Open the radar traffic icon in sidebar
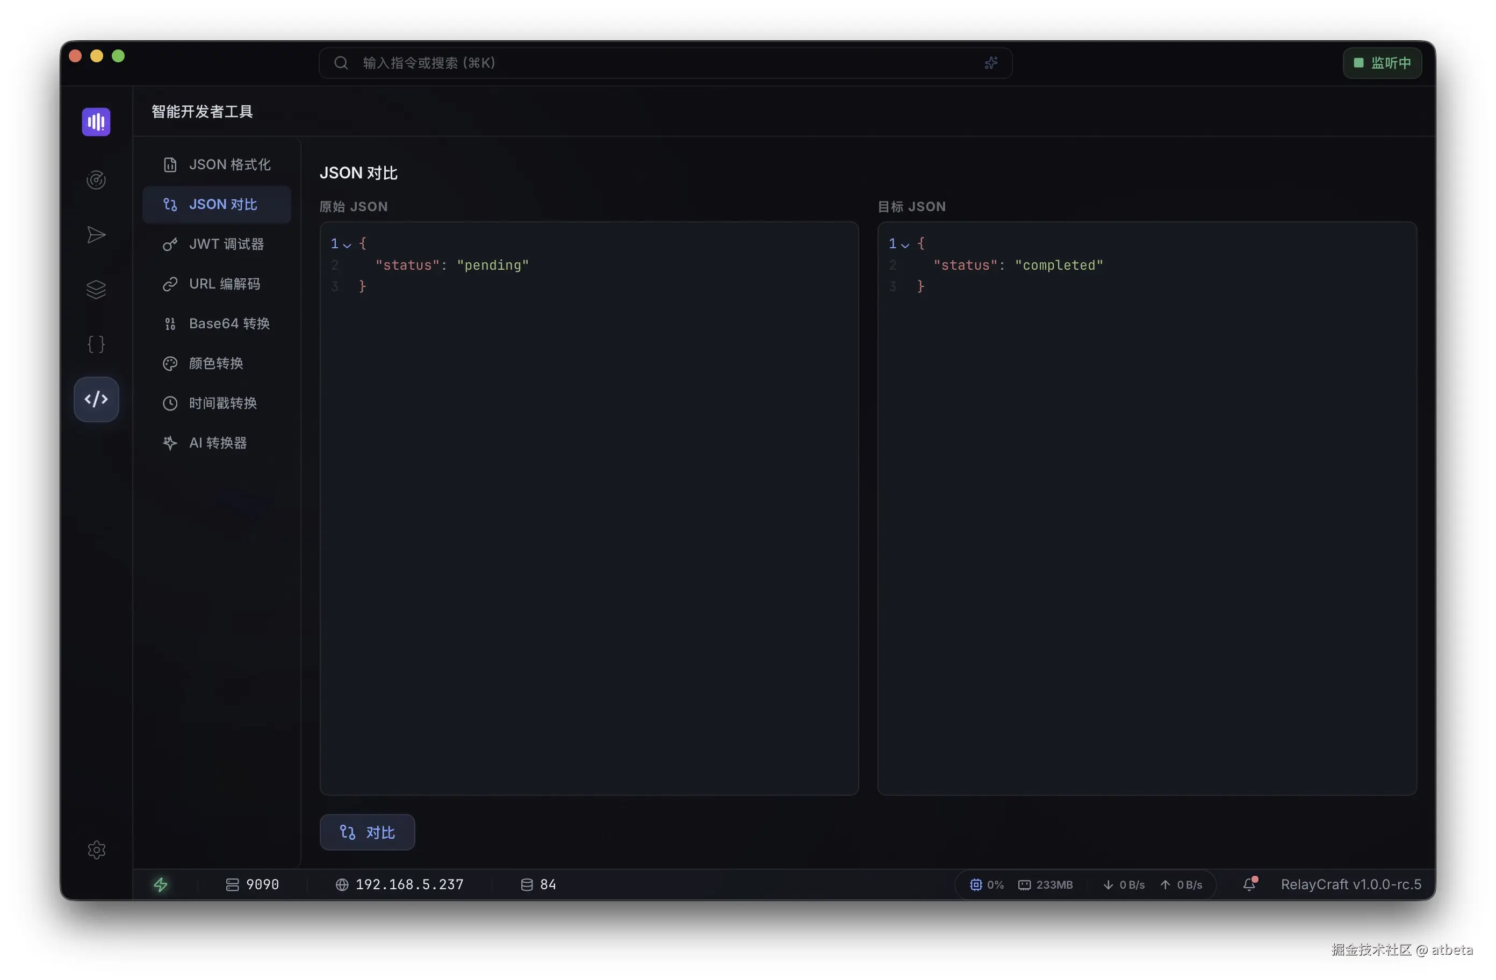This screenshot has height=980, width=1496. tap(96, 181)
